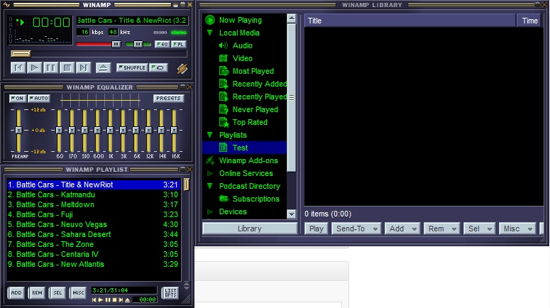Image resolution: width=550 pixels, height=308 pixels.
Task: Open podcast Subscriptions
Action: coord(255,199)
